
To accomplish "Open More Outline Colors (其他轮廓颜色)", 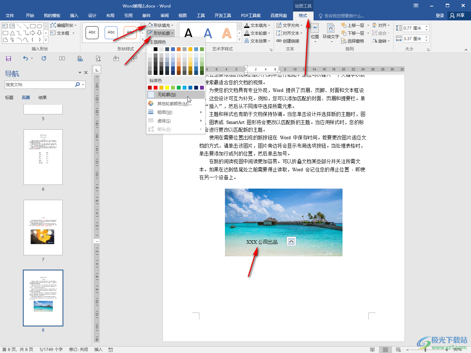I will [x=176, y=103].
